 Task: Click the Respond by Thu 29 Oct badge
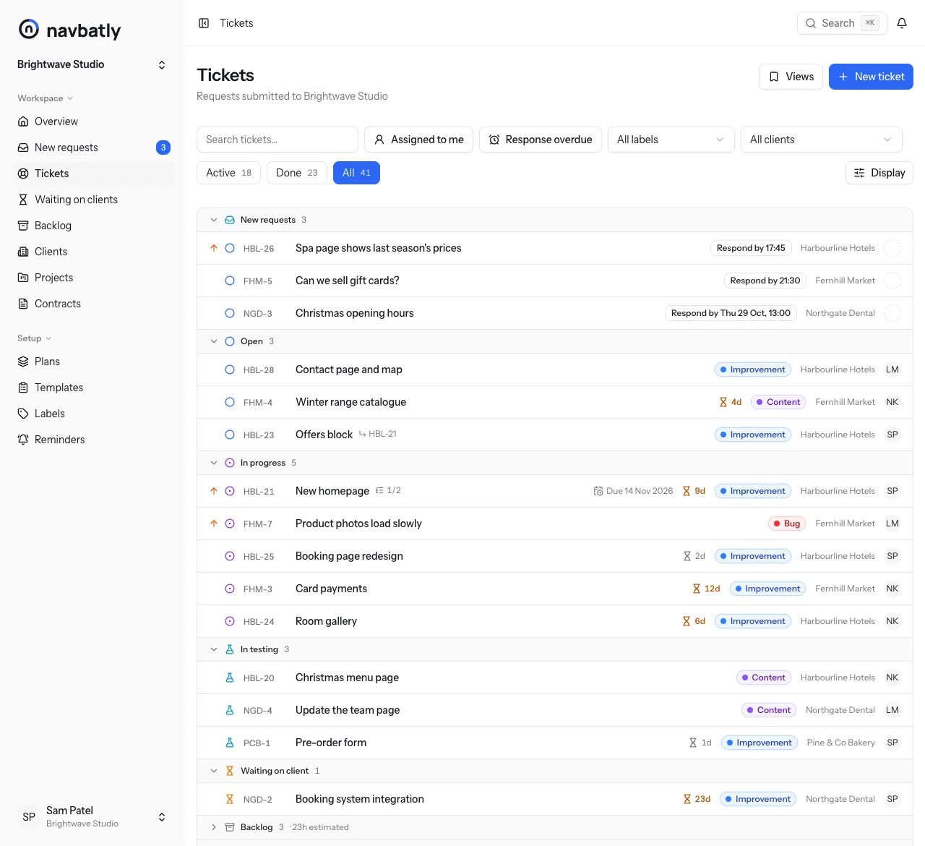pos(731,313)
